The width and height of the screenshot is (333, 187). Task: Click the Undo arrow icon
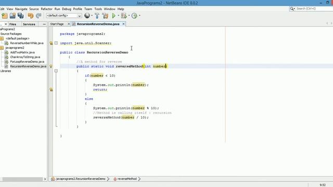(x=31, y=16)
